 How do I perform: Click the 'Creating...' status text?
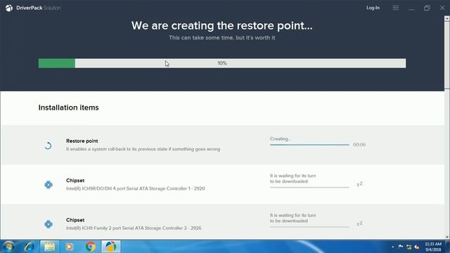(281, 139)
